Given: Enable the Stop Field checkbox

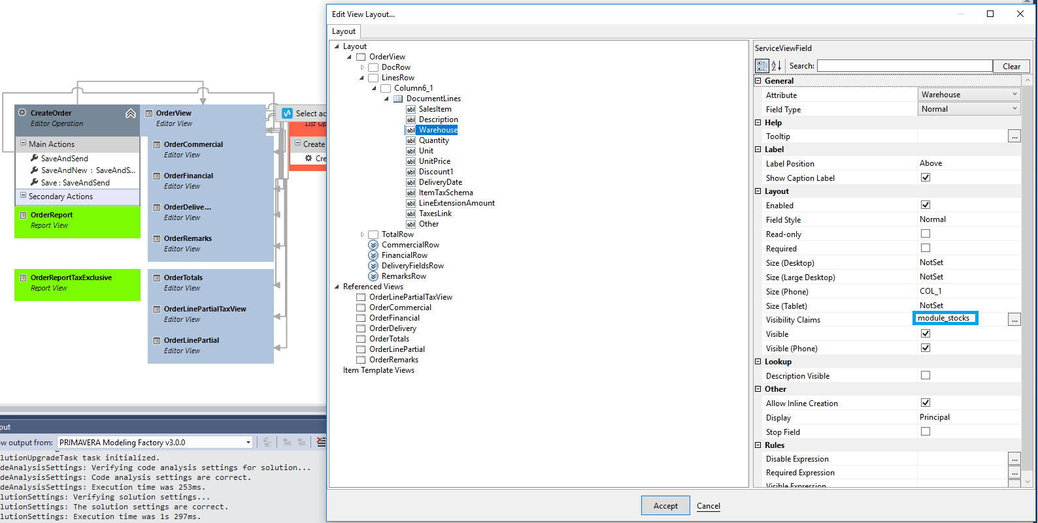Looking at the screenshot, I should pos(926,432).
